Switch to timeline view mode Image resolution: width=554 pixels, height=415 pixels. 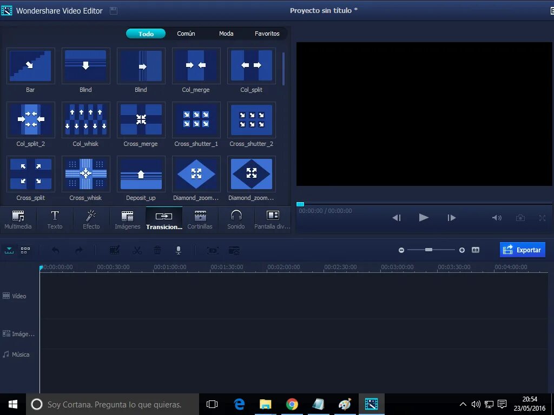(x=9, y=250)
